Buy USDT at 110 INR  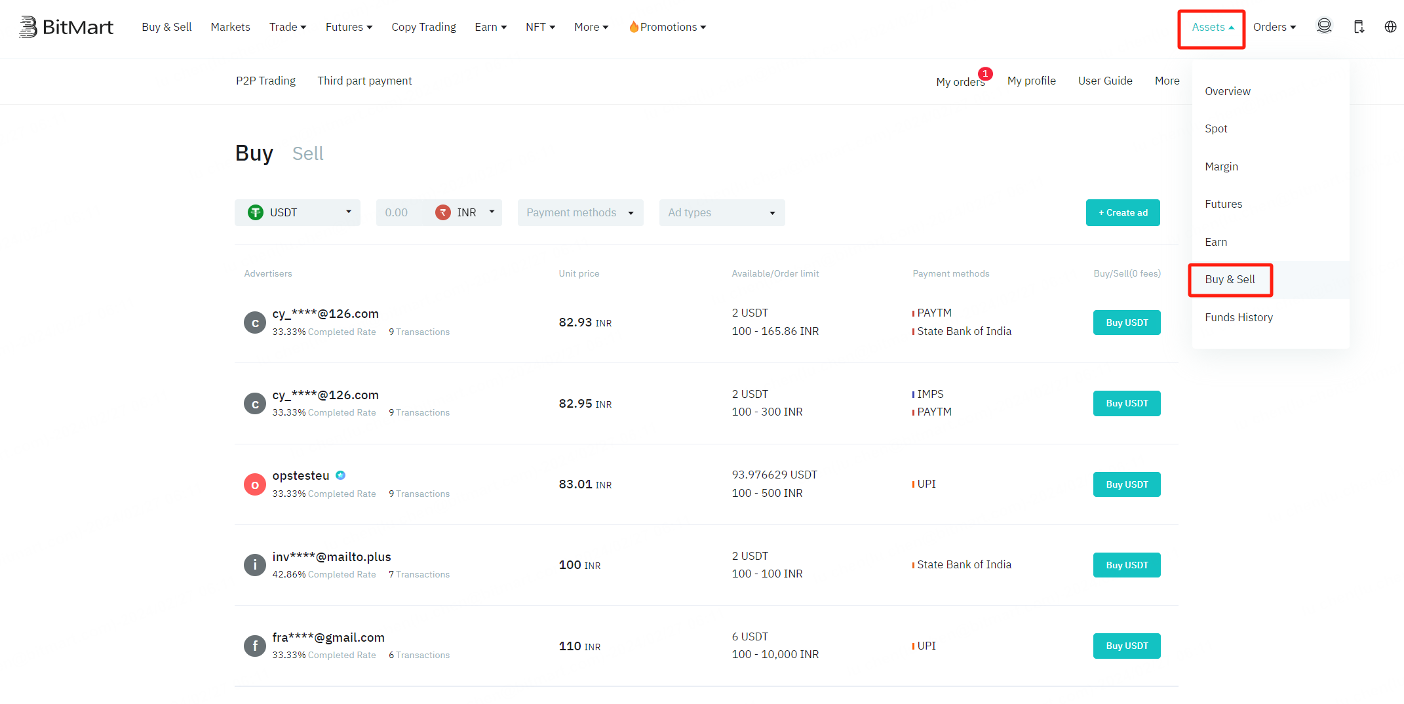1127,646
